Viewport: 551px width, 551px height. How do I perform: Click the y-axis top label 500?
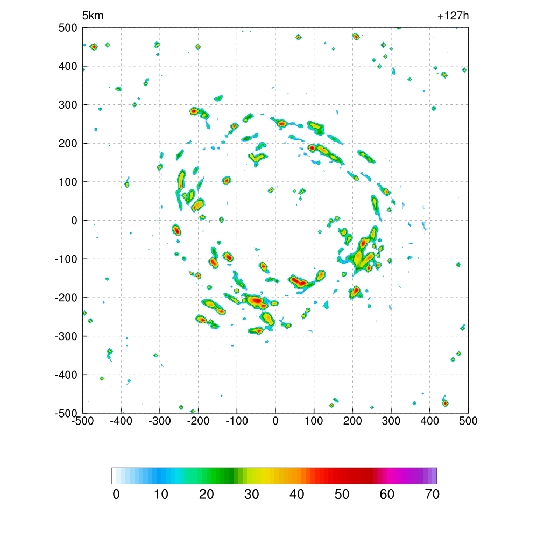click(x=68, y=28)
